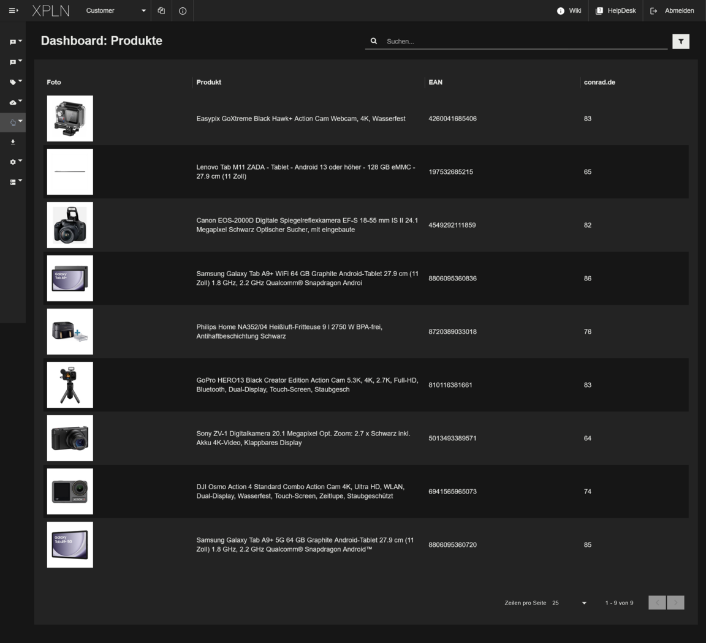Click EAN 8806095360836
The image size is (706, 643).
pos(452,279)
